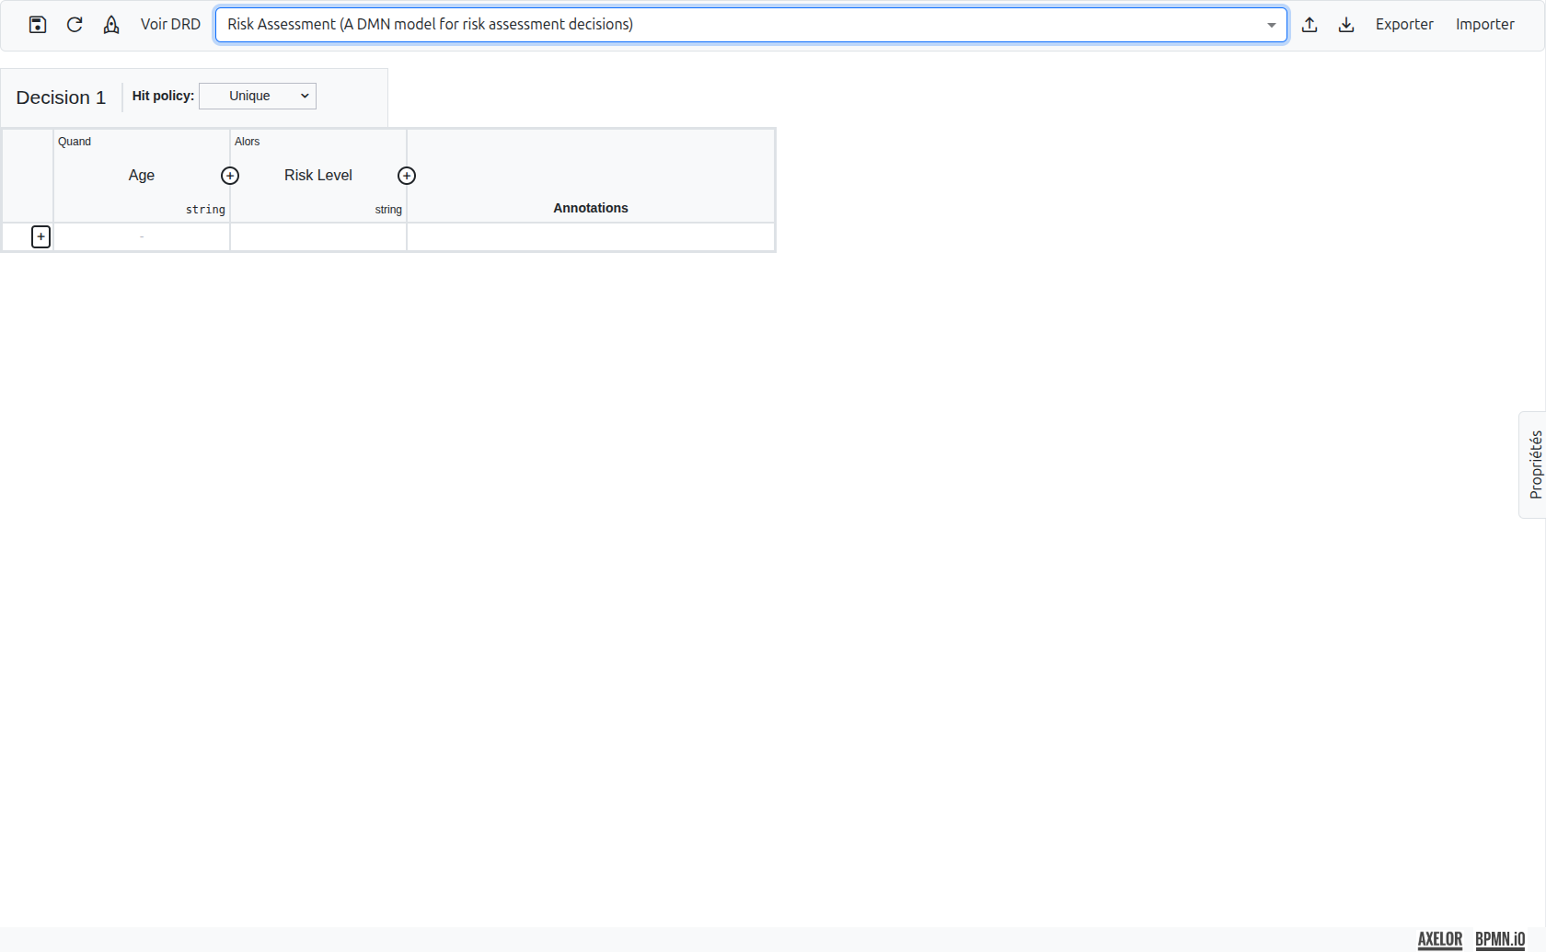Open the Hit policy dropdown

pyautogui.click(x=257, y=96)
